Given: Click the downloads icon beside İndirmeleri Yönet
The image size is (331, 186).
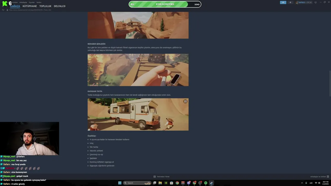Looking at the screenshot, I should pyautogui.click(x=155, y=177).
